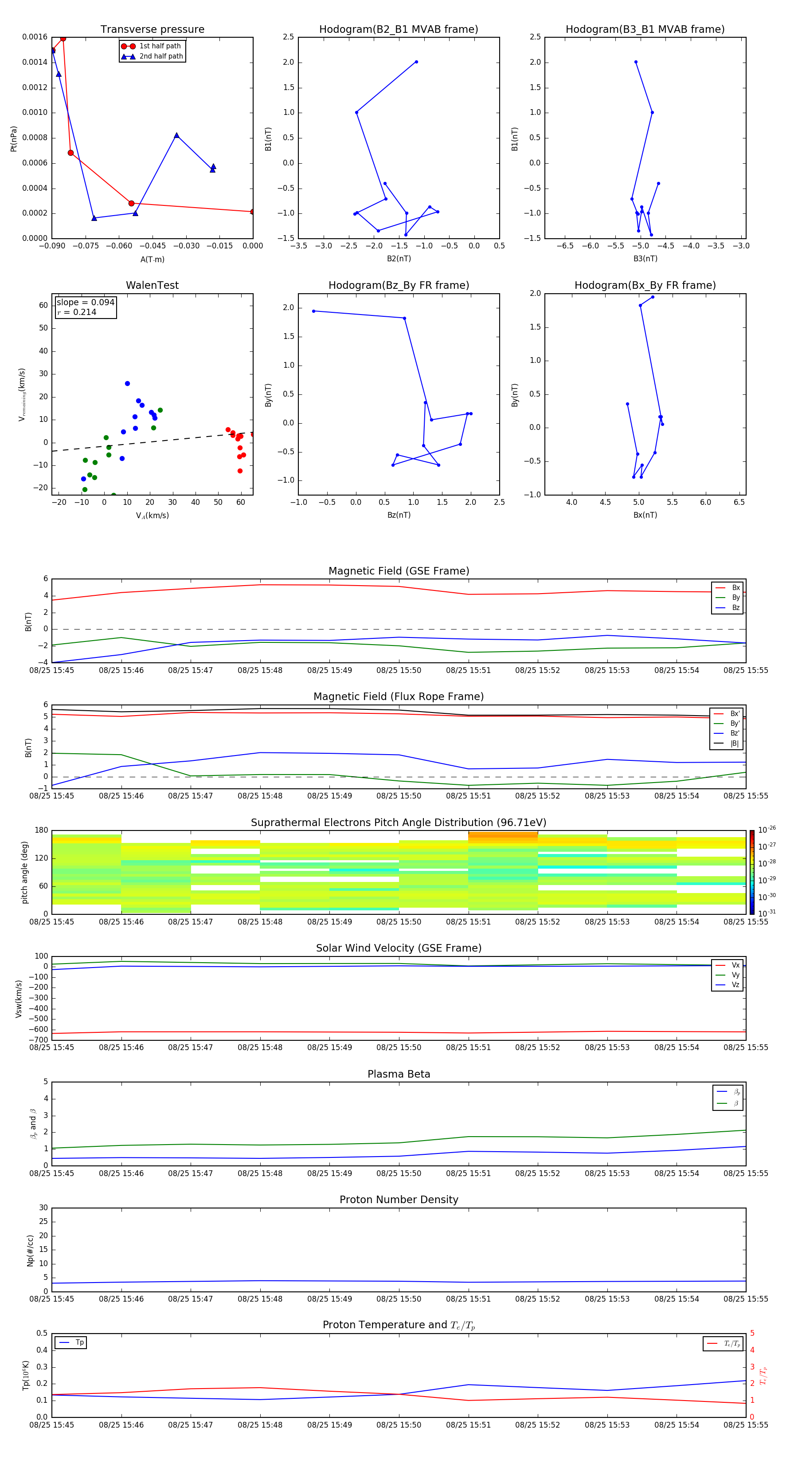The width and height of the screenshot is (798, 1464).
Task: Click the "Bz(nT)" x-axis label
Action: [x=399, y=515]
